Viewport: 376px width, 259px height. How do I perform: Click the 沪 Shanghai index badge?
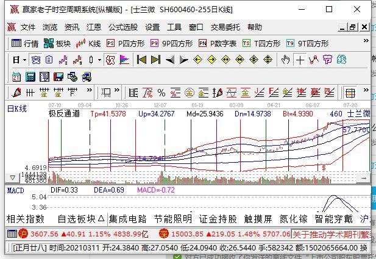click(x=23, y=233)
